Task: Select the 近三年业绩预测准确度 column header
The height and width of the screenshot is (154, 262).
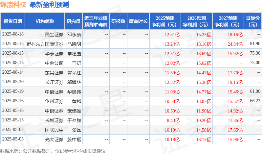Action: 96,21
